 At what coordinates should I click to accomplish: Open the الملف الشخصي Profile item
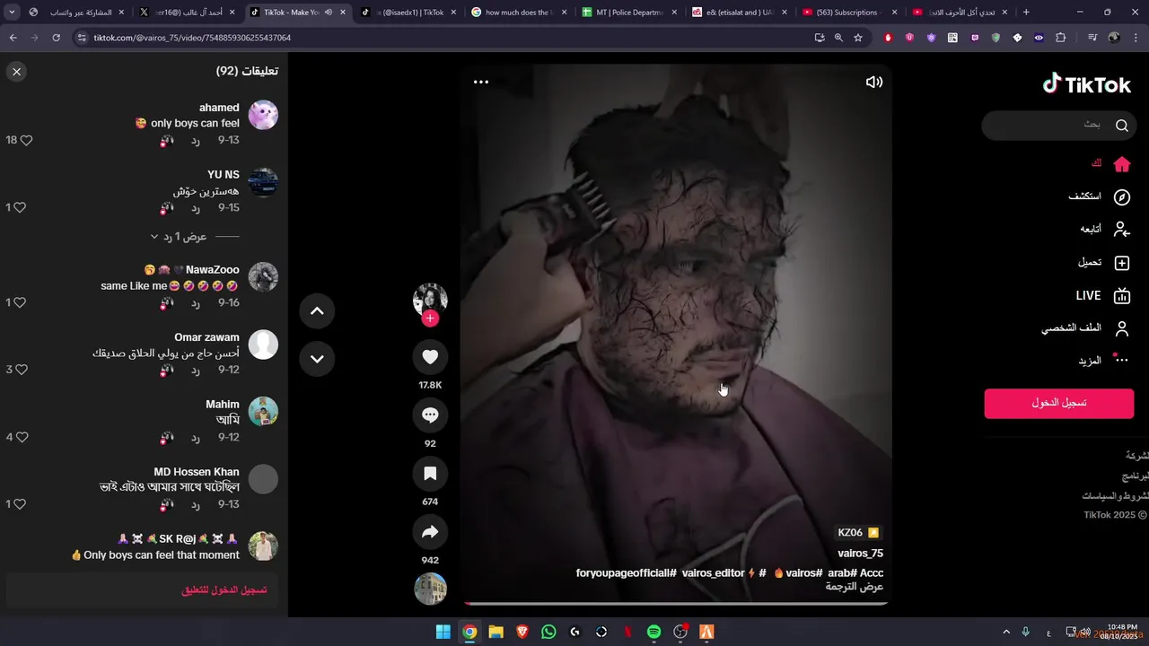[x=1086, y=328]
